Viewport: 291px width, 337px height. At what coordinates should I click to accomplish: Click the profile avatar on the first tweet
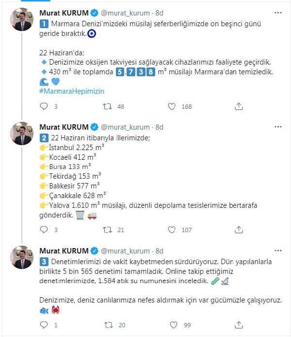(x=22, y=19)
